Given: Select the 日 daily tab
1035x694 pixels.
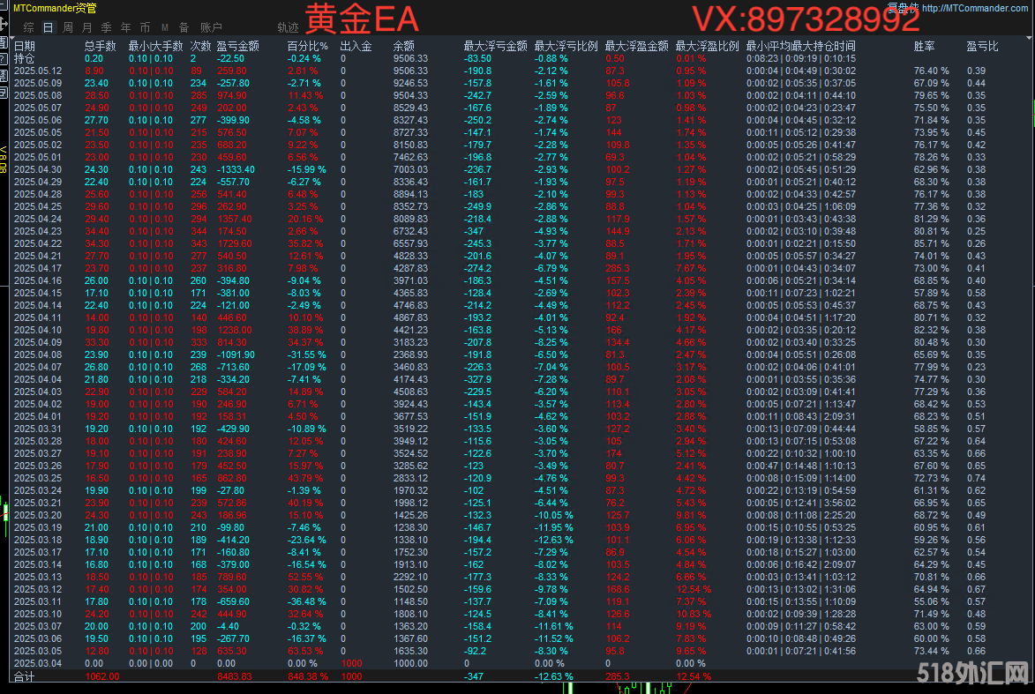Looking at the screenshot, I should coord(49,27).
